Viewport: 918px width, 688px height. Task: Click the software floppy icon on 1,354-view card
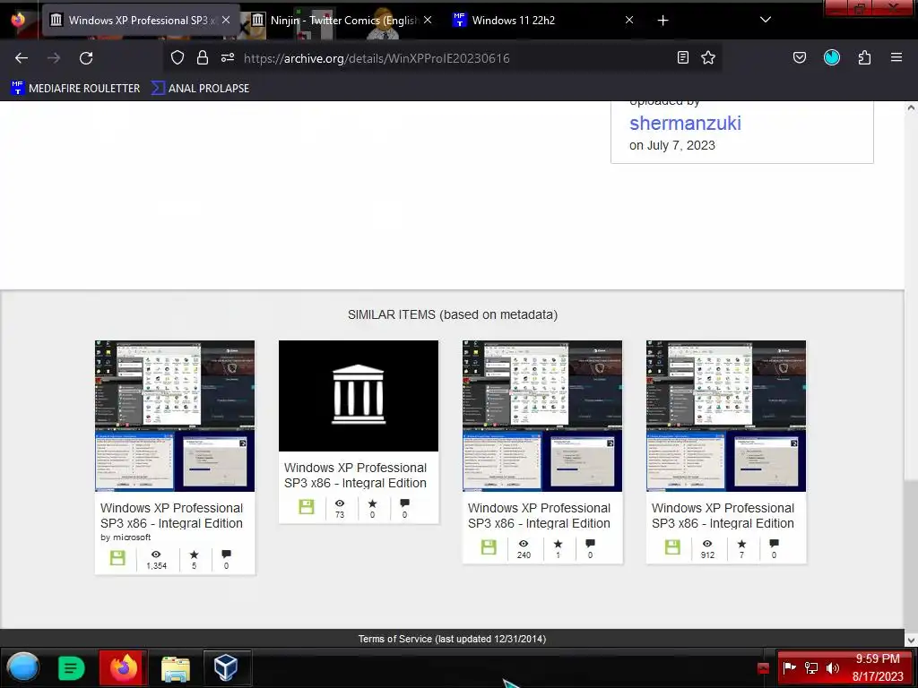coord(117,557)
